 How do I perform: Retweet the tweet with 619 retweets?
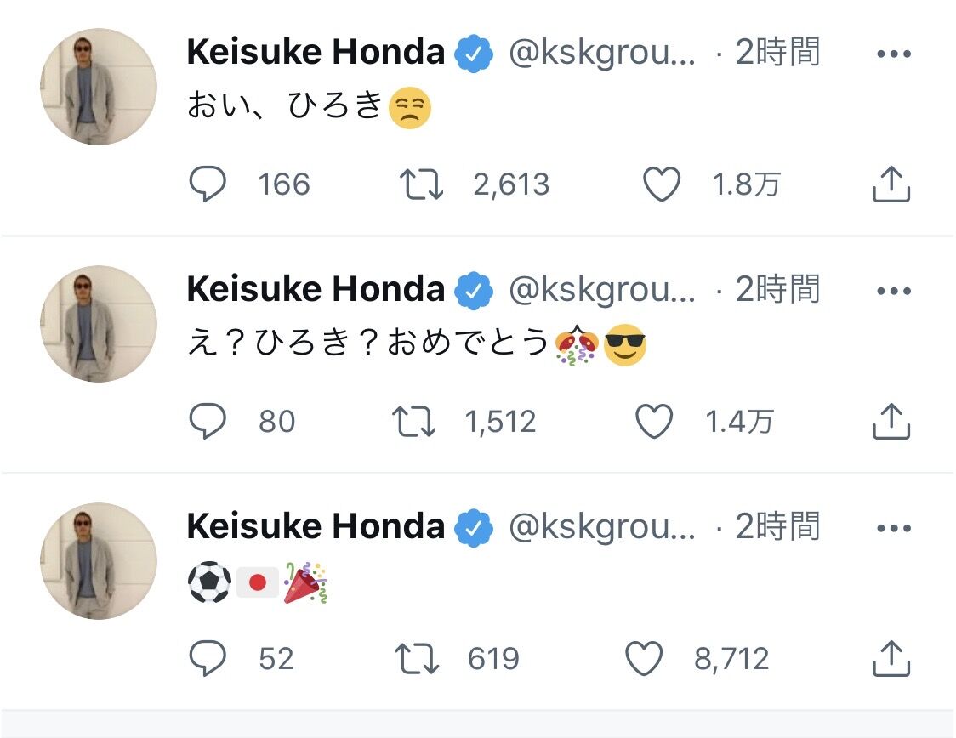click(417, 658)
